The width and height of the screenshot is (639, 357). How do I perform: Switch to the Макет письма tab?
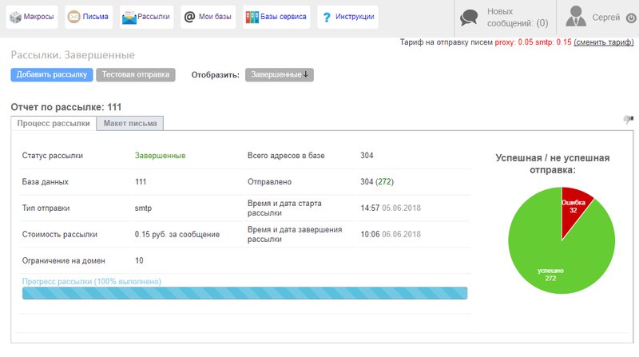tap(130, 123)
